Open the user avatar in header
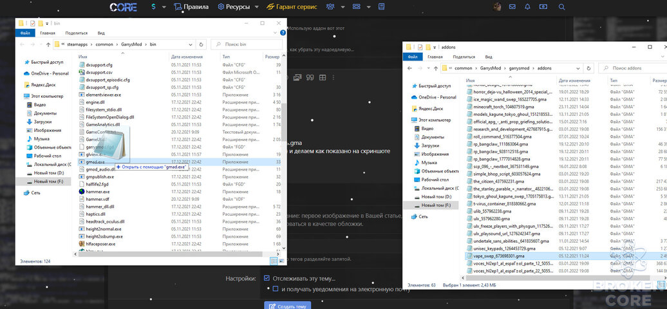The image size is (667, 309). click(497, 7)
